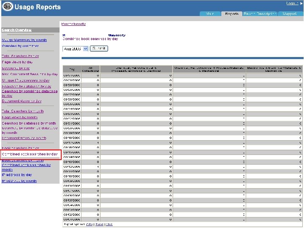Open Searches by database by day
The image size is (304, 228).
[26, 86]
